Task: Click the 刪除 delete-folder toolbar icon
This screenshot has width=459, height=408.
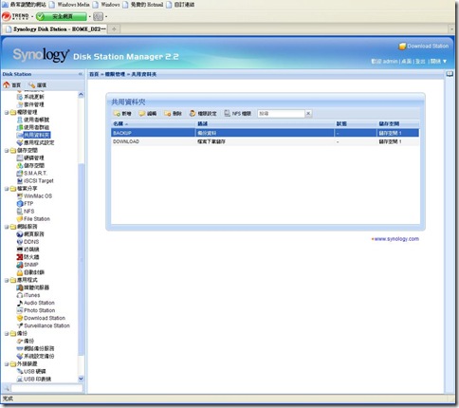Action: [x=168, y=114]
